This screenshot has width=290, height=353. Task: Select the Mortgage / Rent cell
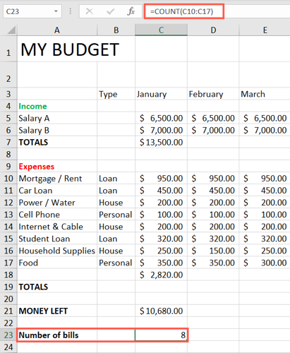coord(57,179)
